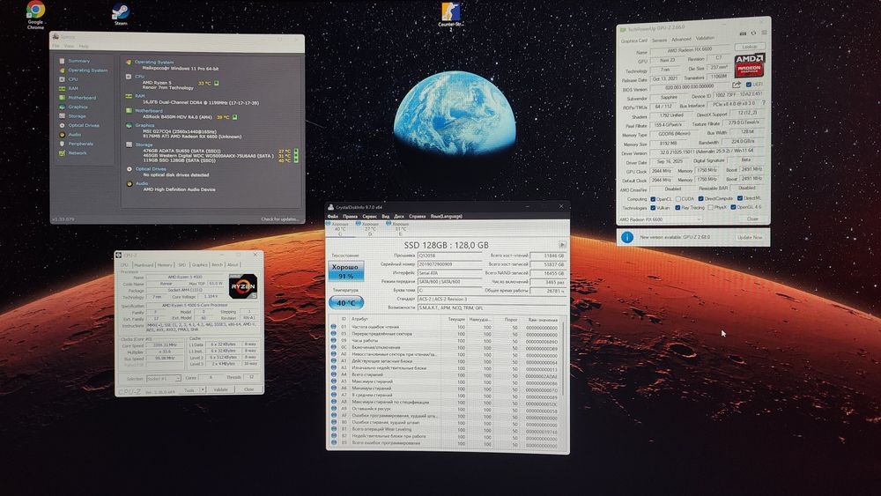The width and height of the screenshot is (881, 496).
Task: Select drive E: status in CrystalDiskInfo
Action: [400, 229]
